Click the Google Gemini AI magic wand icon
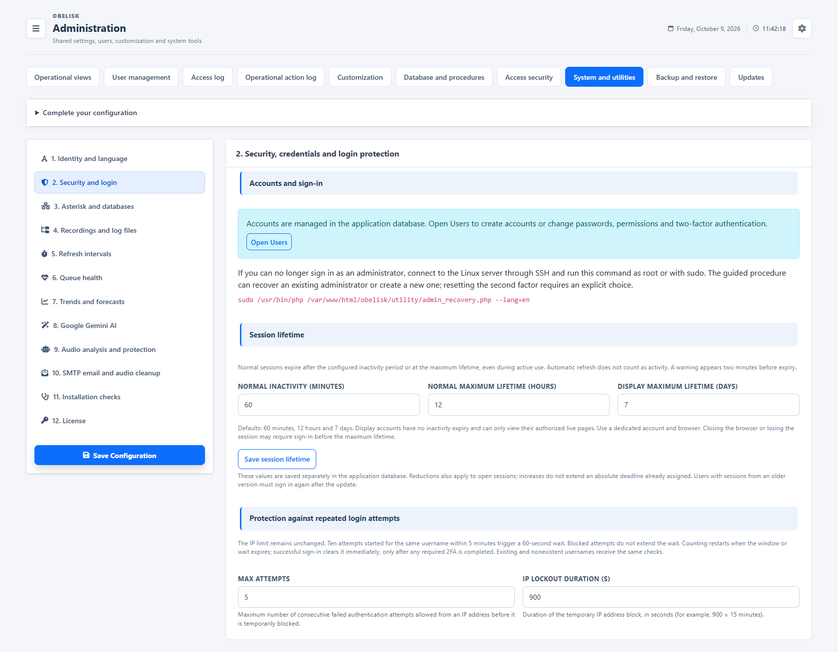 [x=45, y=326]
